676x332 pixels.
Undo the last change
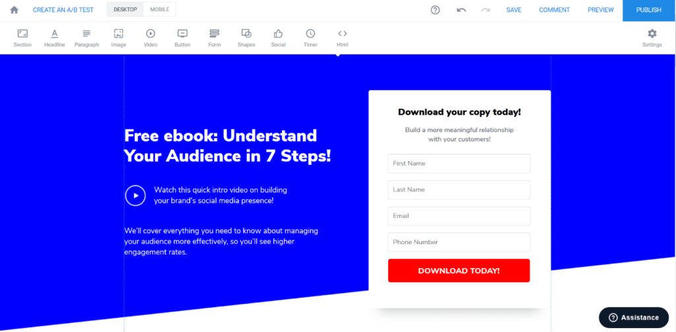pyautogui.click(x=461, y=10)
